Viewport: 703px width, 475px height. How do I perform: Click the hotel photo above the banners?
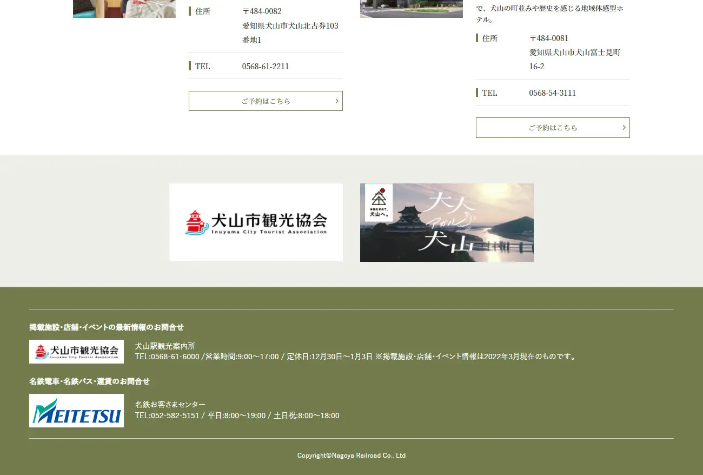[x=412, y=9]
